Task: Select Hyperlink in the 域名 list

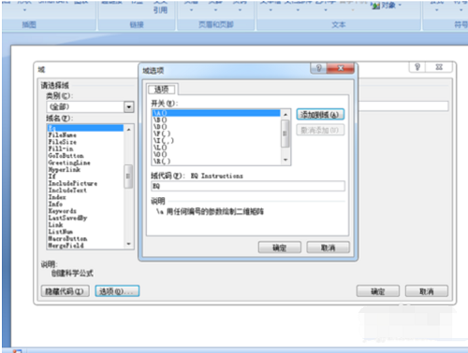Action: click(85, 169)
